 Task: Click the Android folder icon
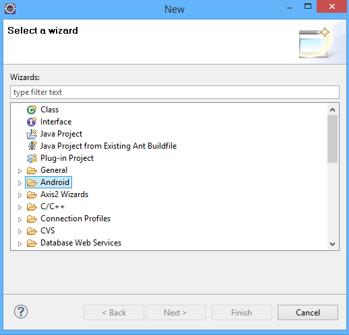pos(32,182)
